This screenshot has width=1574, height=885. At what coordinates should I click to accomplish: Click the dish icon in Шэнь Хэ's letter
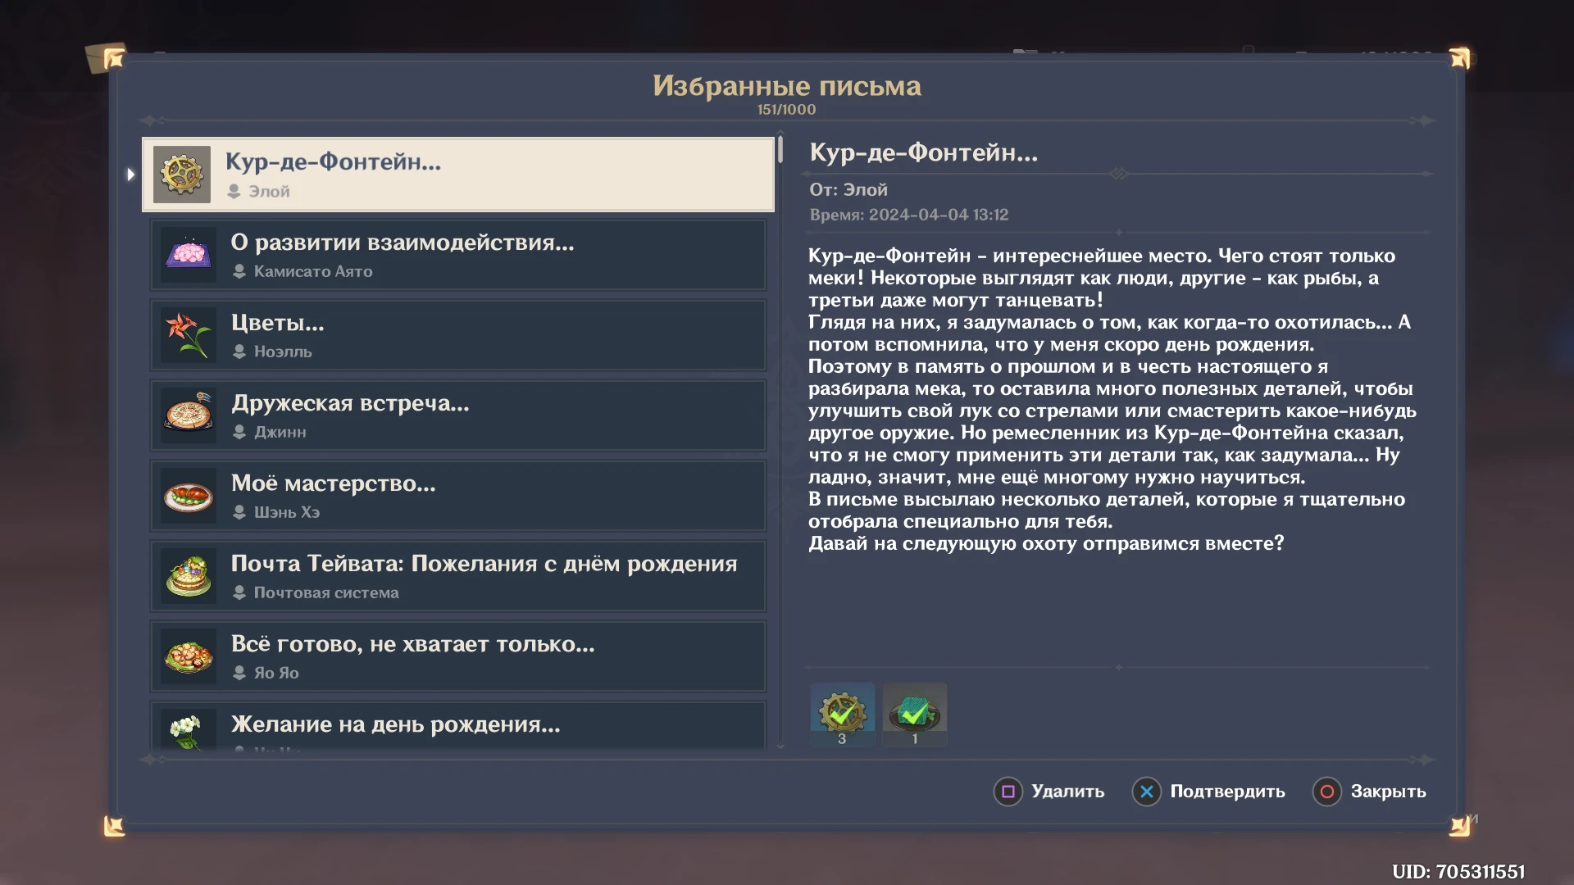[189, 496]
